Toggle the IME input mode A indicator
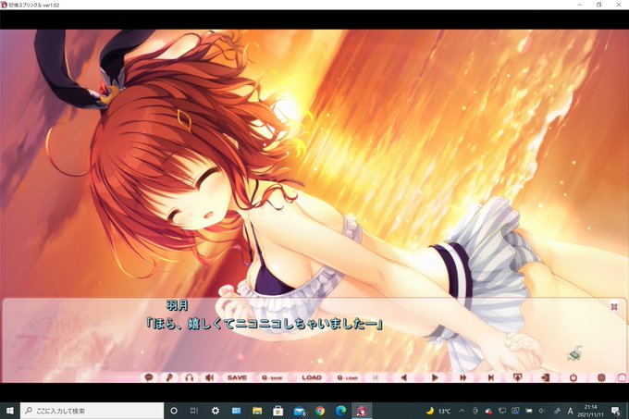The width and height of the screenshot is (629, 419). 570,411
